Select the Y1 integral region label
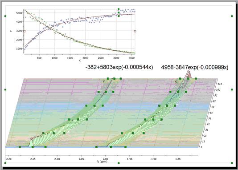The width and height of the screenshot is (238, 170). [x=176, y=81]
